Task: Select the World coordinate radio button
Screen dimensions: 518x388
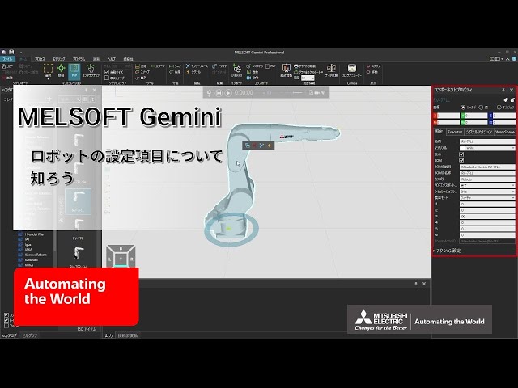Action: 463,108
